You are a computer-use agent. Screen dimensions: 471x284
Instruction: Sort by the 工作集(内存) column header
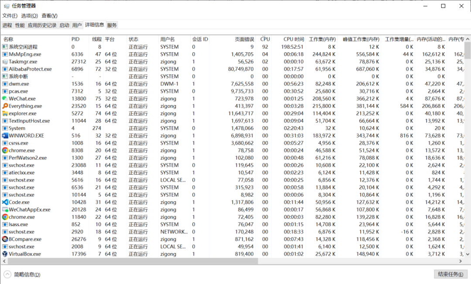(x=322, y=40)
